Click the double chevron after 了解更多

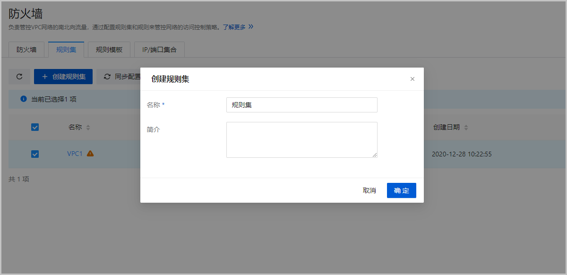click(251, 27)
